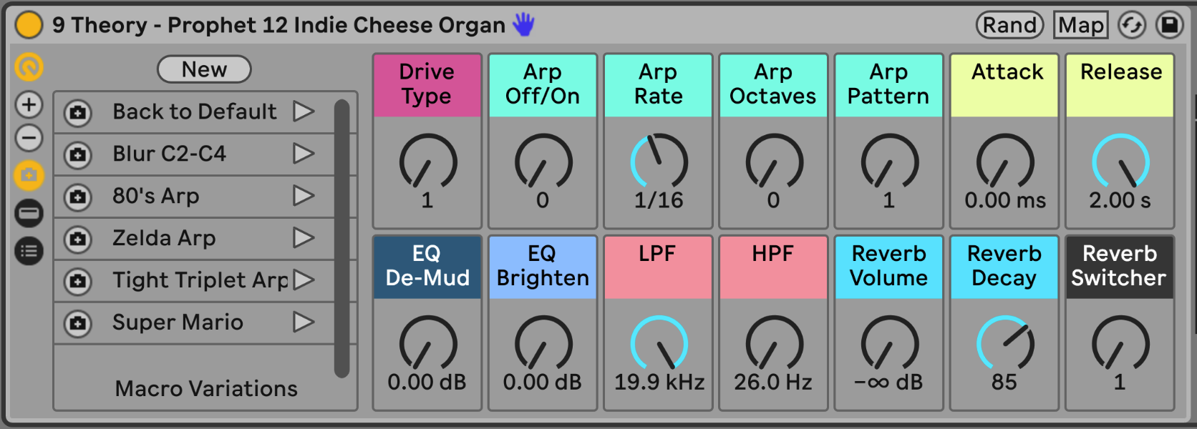Add a macro control with the plus icon
This screenshot has width=1197, height=429.
pos(29,105)
